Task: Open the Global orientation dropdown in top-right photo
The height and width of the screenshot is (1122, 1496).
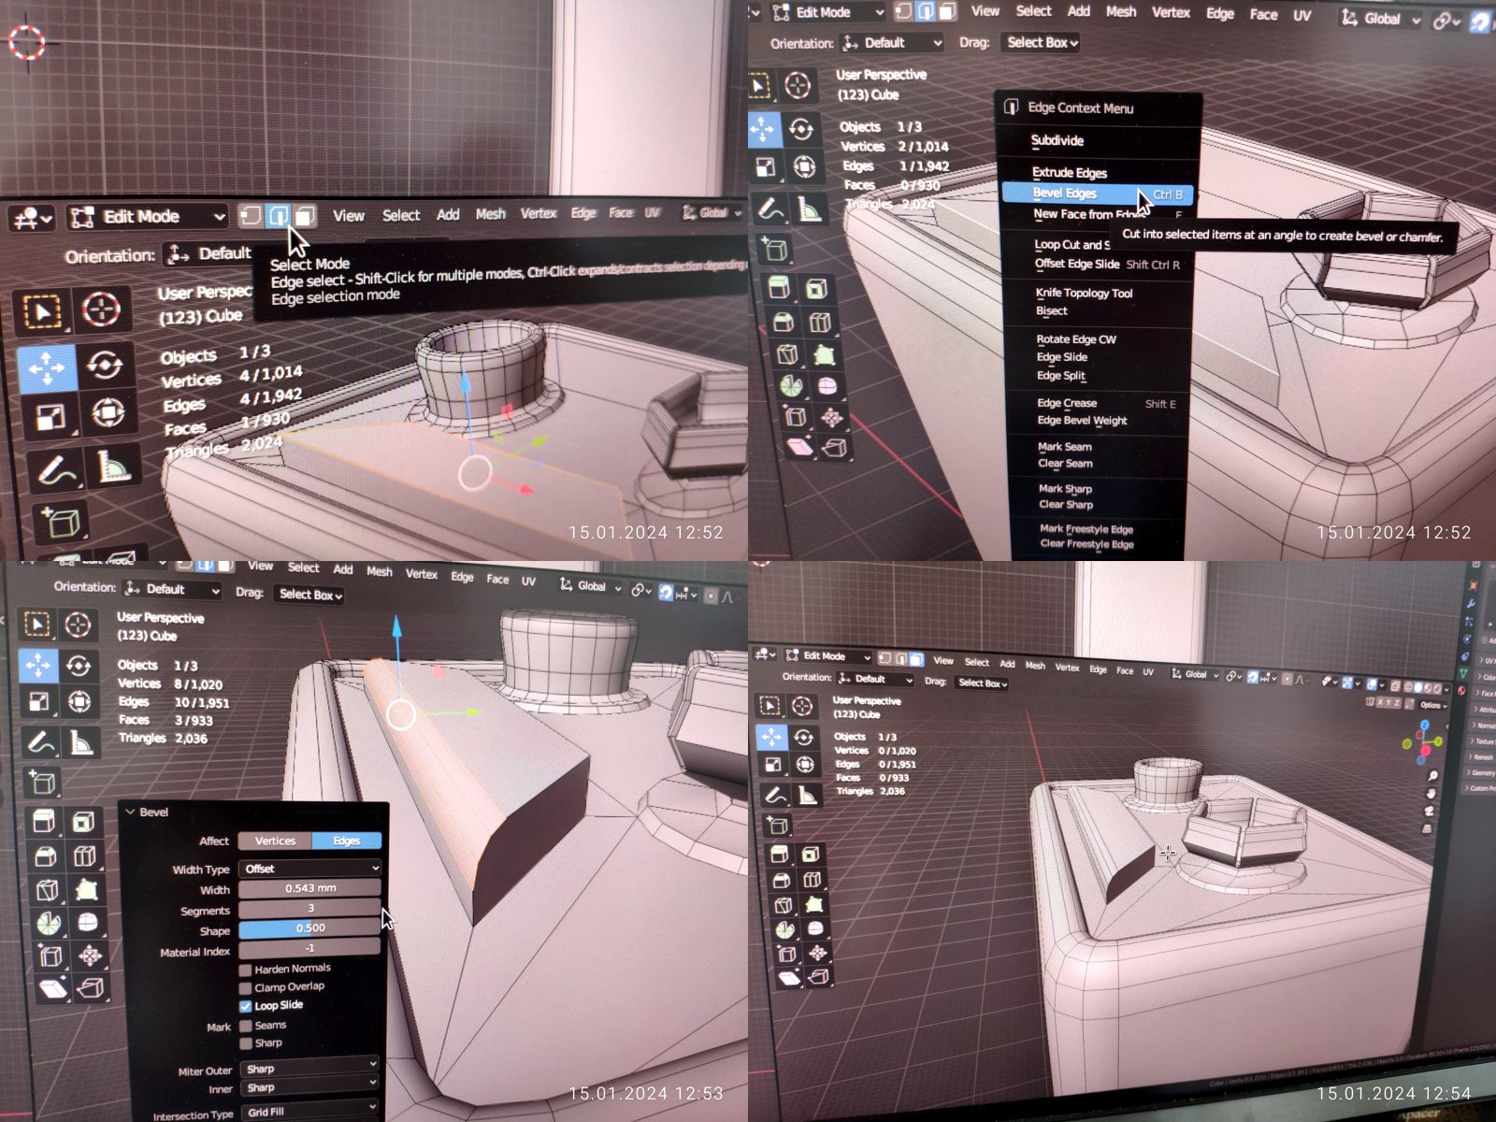Action: (x=1380, y=19)
